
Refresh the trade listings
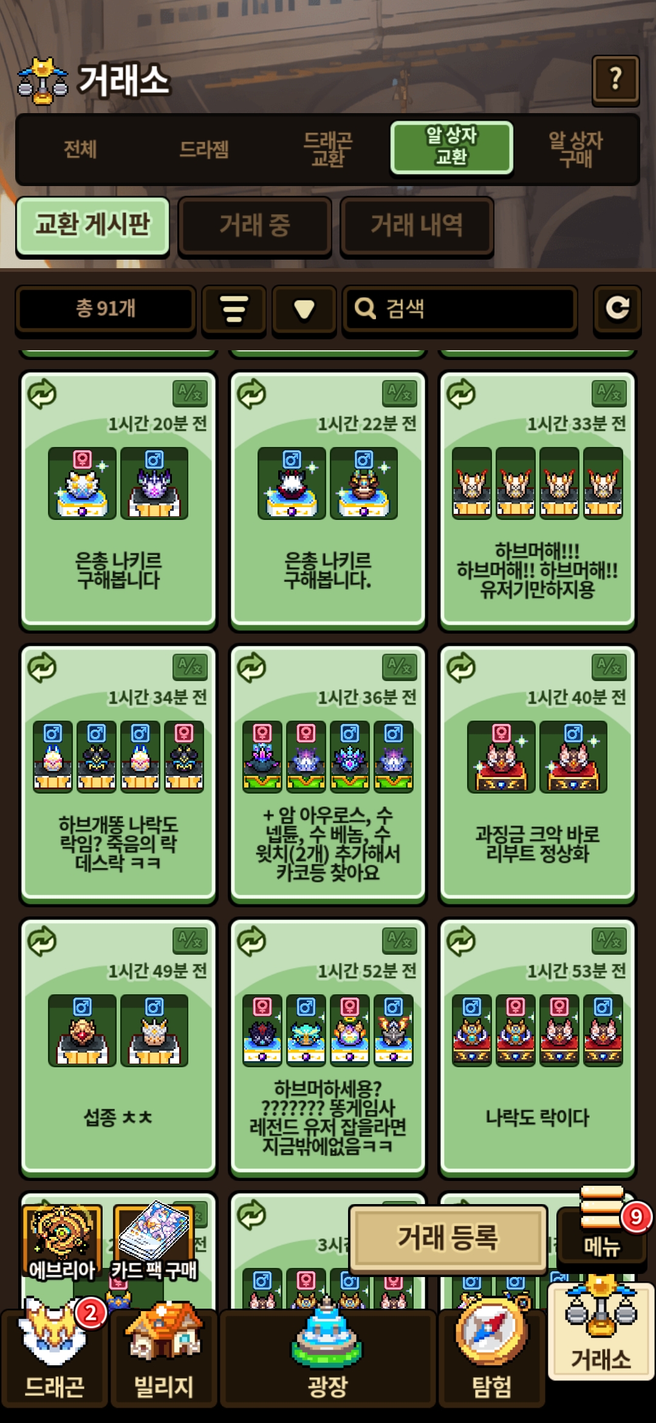(x=617, y=309)
